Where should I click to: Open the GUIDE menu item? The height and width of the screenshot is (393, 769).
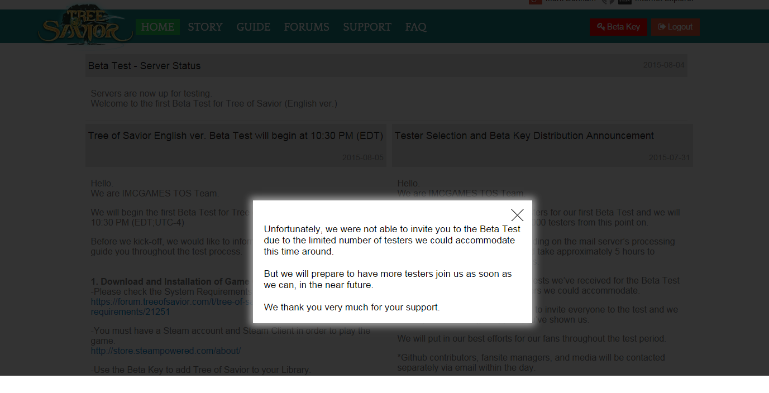pyautogui.click(x=253, y=27)
